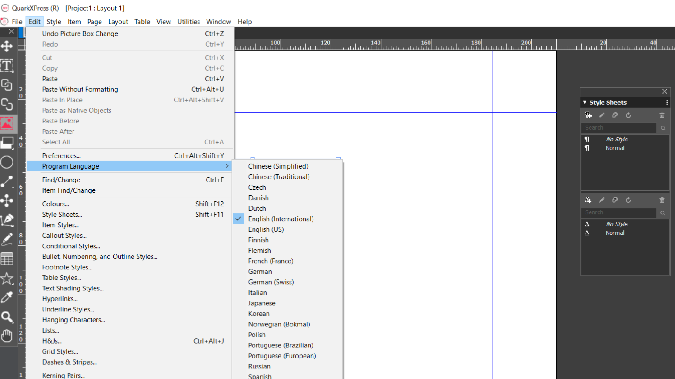
Task: Select the Picture Content tool
Action: point(7,124)
